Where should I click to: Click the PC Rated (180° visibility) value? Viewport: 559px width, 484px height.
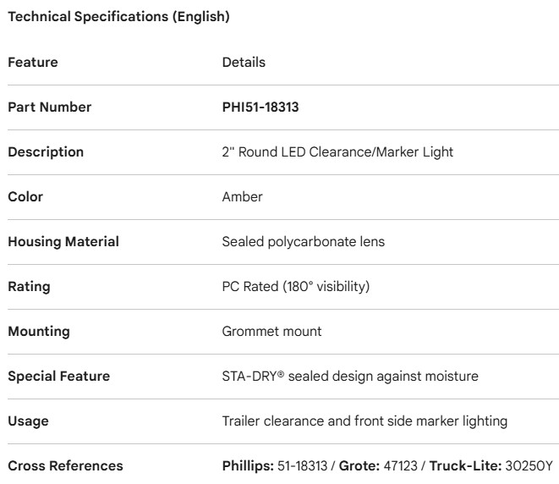point(296,287)
